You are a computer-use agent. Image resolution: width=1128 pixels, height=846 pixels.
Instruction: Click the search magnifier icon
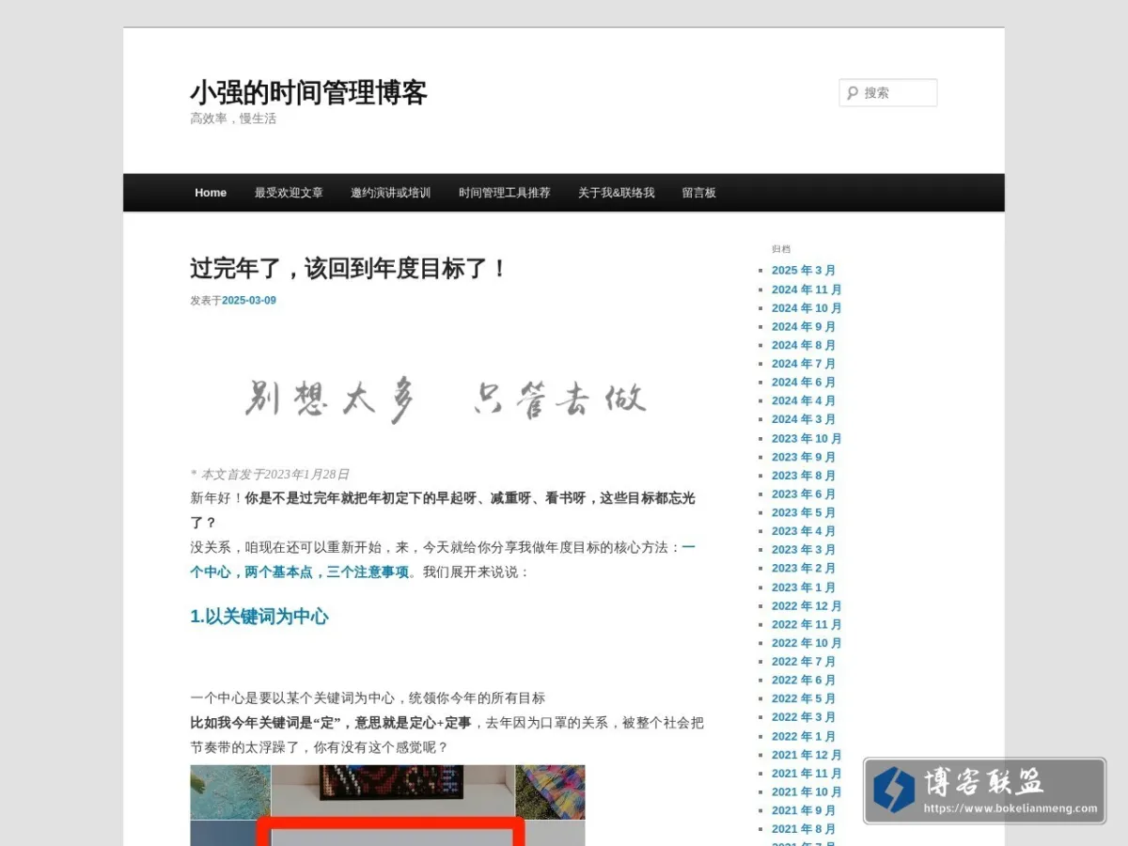853,93
